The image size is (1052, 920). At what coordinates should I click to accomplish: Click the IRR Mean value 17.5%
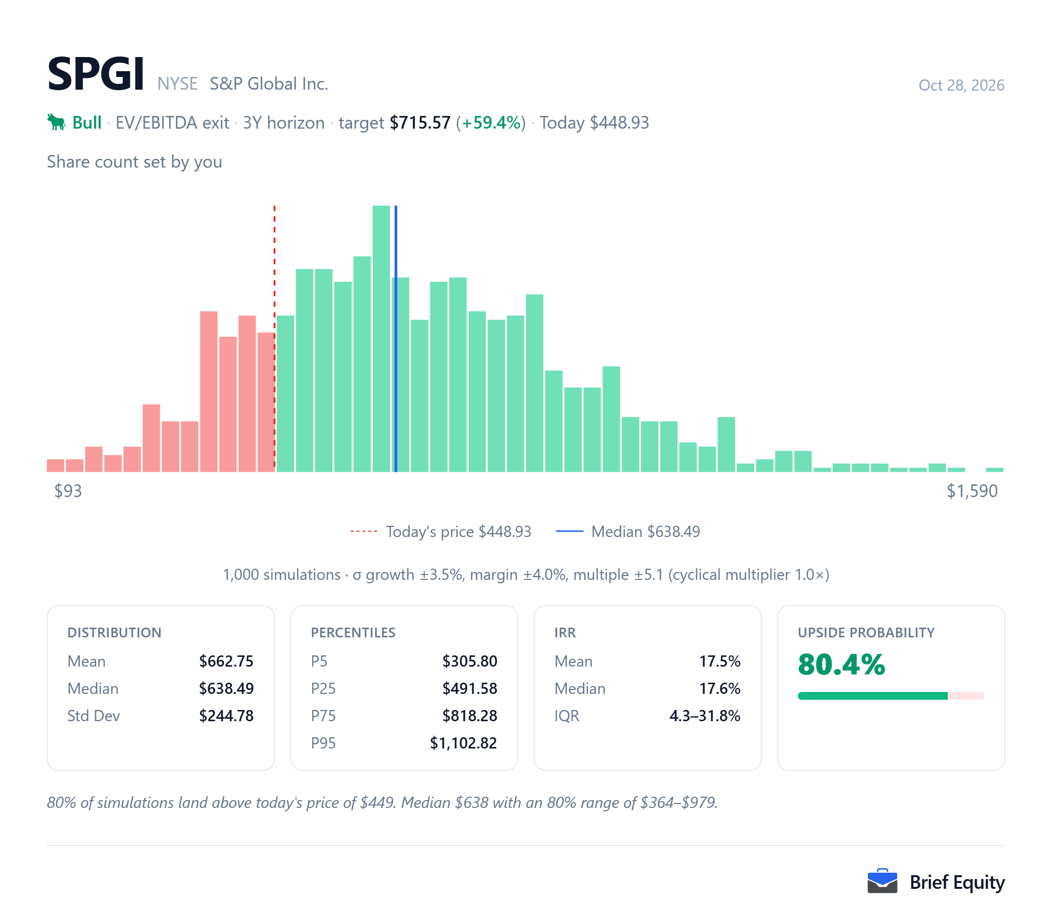pyautogui.click(x=719, y=661)
